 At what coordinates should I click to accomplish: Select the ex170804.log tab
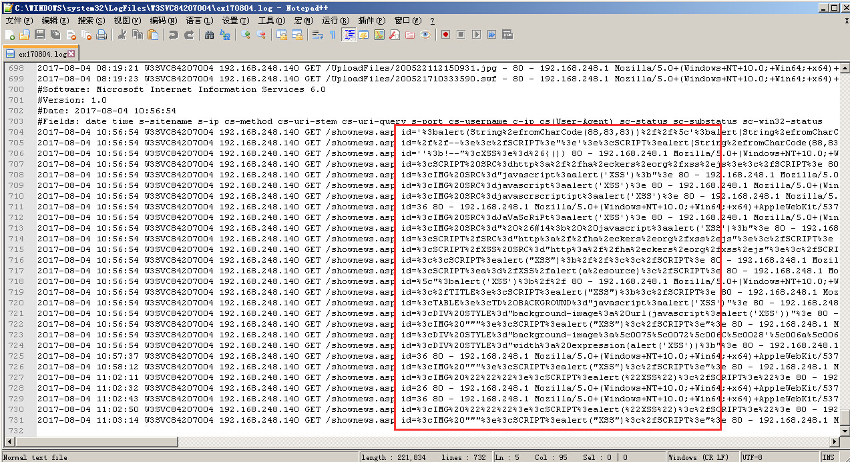40,53
